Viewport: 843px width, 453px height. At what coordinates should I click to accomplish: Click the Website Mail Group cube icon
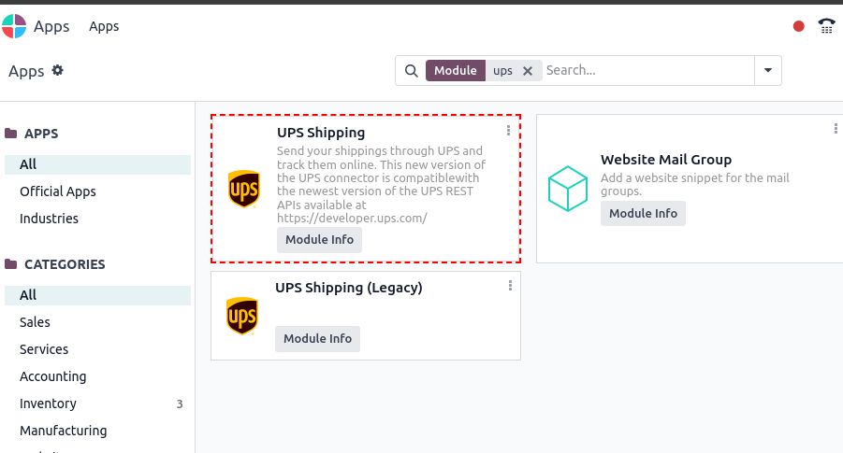click(568, 189)
